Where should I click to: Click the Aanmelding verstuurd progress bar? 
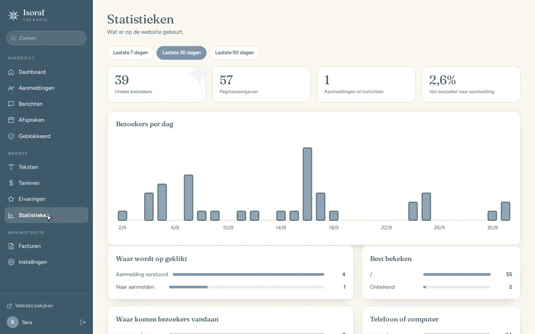[x=248, y=274]
